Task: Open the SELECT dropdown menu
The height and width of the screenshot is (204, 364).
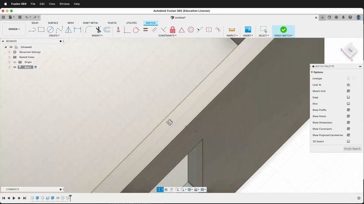Action: pos(263,36)
